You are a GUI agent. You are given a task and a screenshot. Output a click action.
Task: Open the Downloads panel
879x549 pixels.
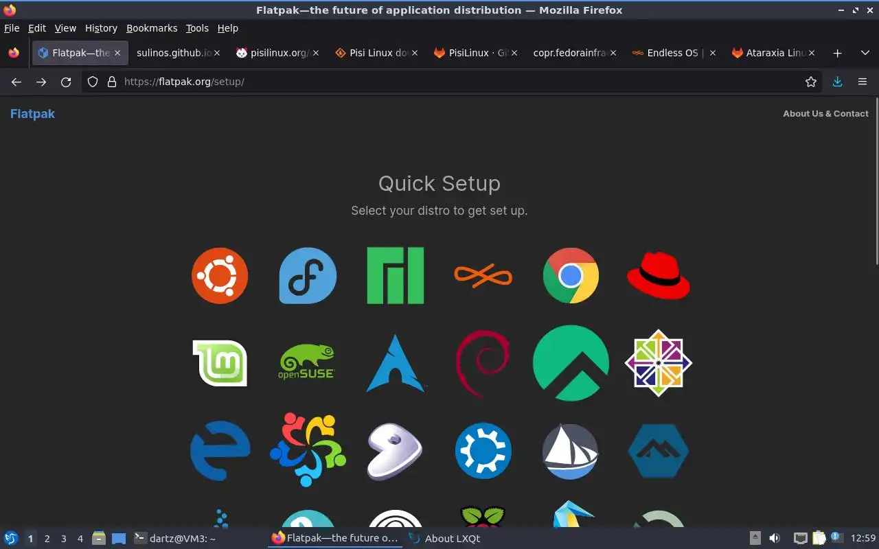pyautogui.click(x=837, y=82)
